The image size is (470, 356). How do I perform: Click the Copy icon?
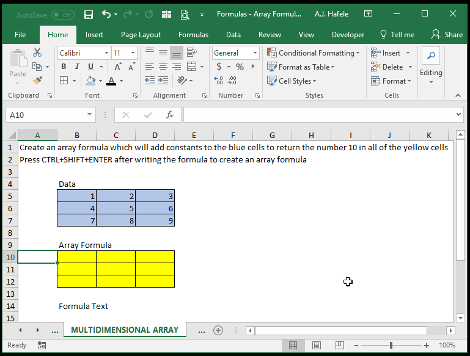pyautogui.click(x=37, y=67)
